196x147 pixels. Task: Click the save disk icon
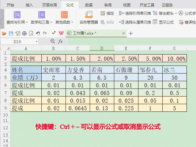(11, 33)
